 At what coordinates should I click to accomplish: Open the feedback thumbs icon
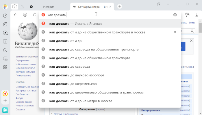(187, 15)
